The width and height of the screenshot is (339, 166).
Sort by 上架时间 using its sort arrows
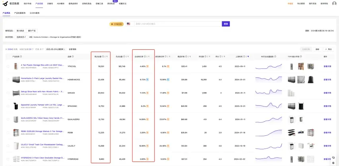[x=246, y=57]
